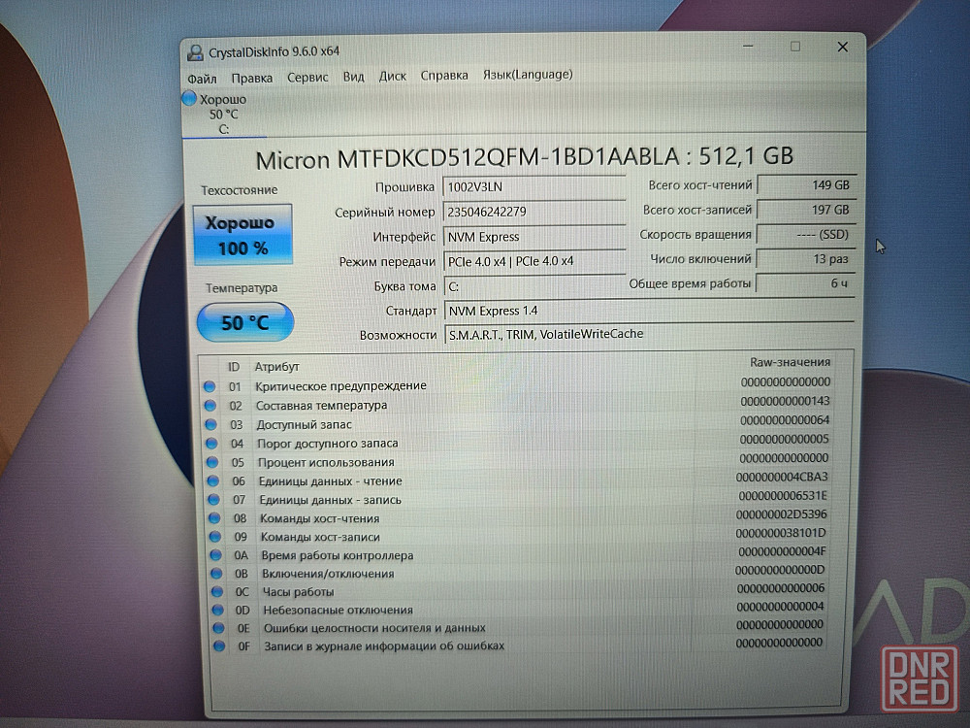Click raw value 0000000004CBA3
This screenshot has height=728, width=970.
click(782, 477)
